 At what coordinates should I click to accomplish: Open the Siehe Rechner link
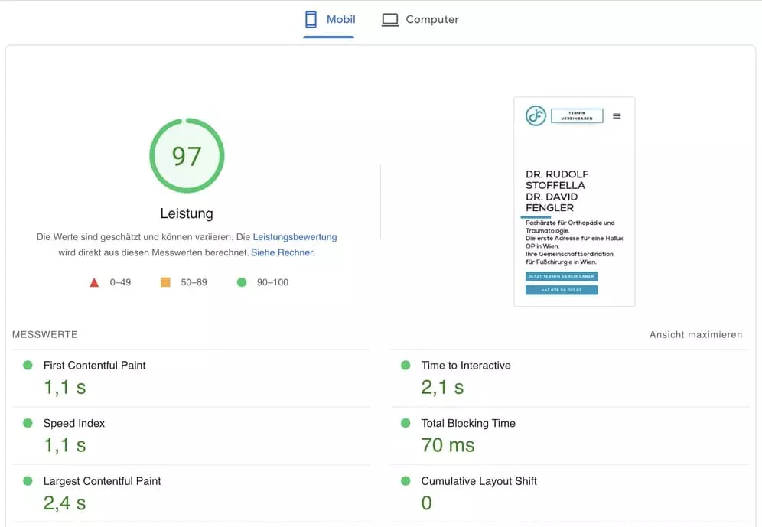click(x=282, y=252)
